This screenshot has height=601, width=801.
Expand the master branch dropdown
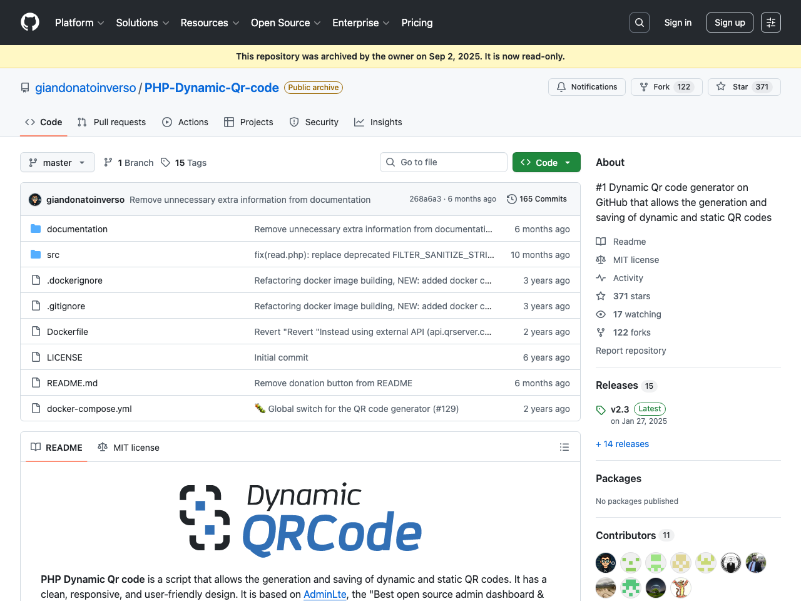[x=57, y=162]
